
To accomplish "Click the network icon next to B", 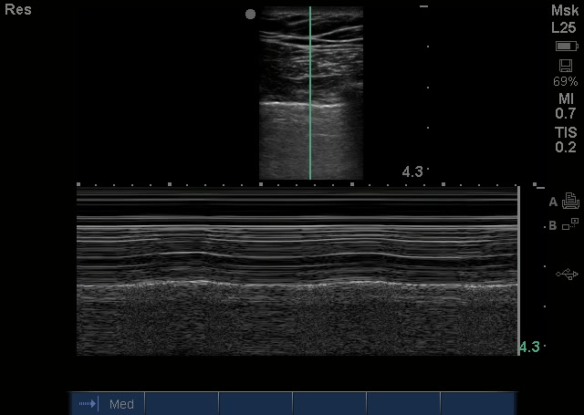I will [571, 225].
